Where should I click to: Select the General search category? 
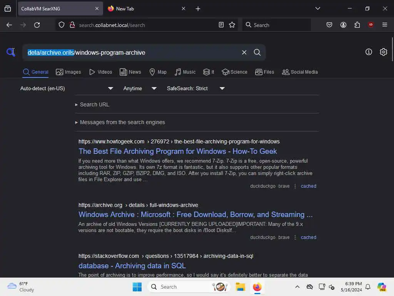click(x=35, y=72)
